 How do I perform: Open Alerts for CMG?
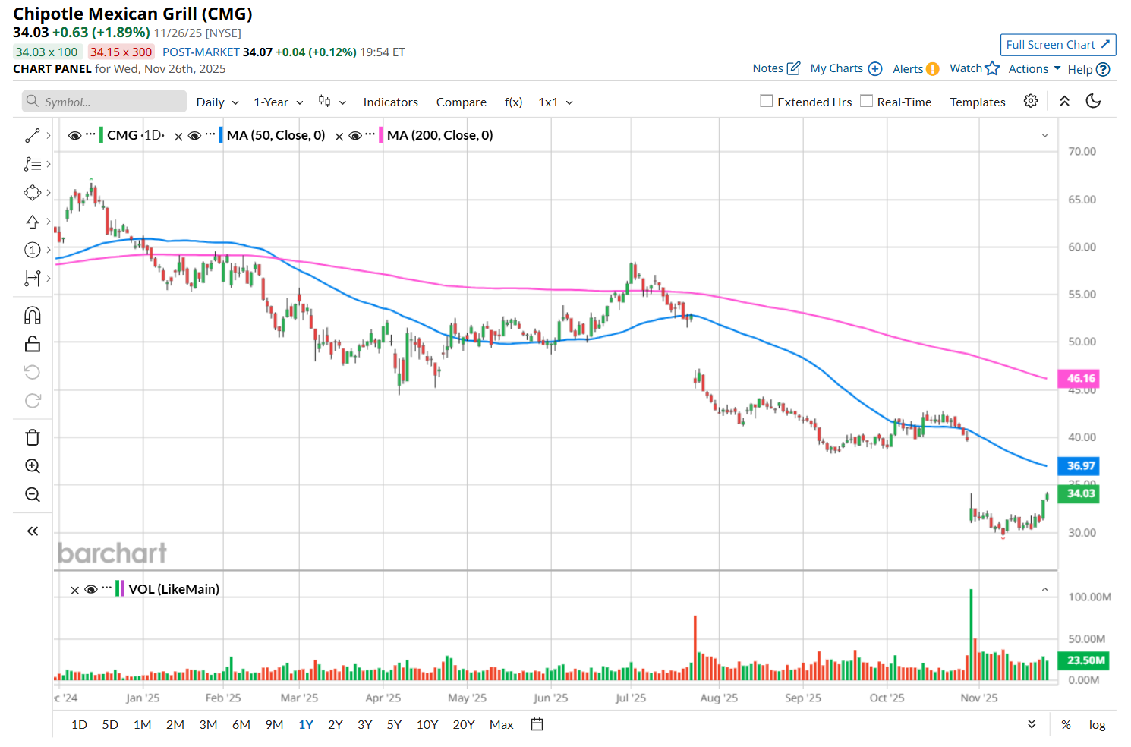[916, 68]
